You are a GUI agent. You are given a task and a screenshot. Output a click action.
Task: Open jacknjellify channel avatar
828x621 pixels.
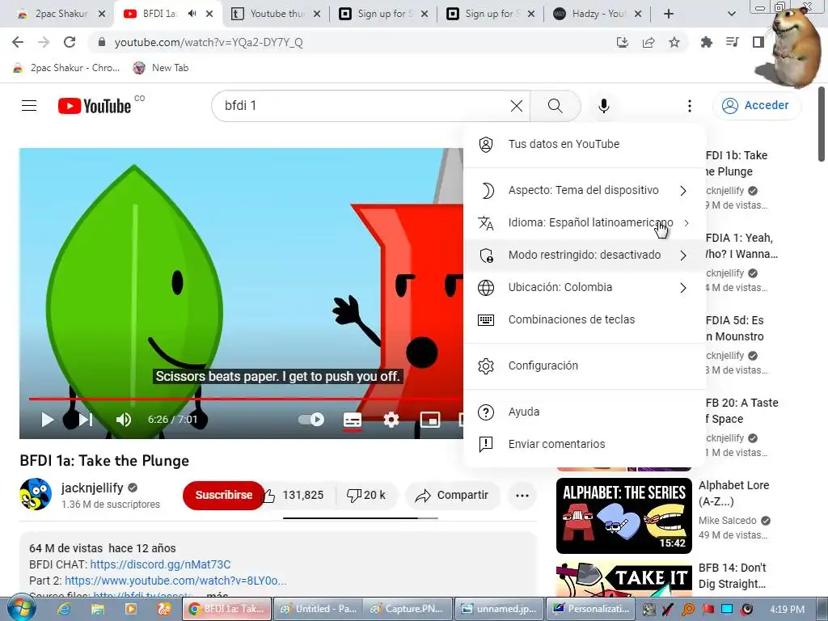tap(36, 494)
